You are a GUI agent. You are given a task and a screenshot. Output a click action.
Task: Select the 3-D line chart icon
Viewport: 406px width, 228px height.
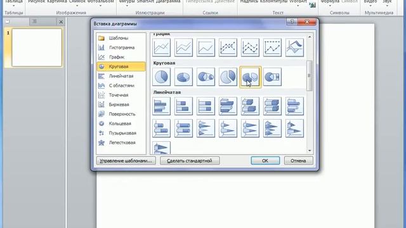[294, 47]
